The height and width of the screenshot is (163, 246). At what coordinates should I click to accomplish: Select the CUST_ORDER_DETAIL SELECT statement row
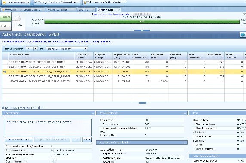[124, 72]
